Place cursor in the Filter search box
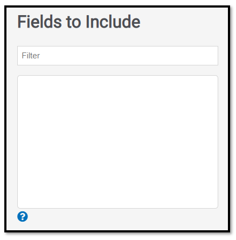This screenshot has height=240, width=236. coord(117,56)
